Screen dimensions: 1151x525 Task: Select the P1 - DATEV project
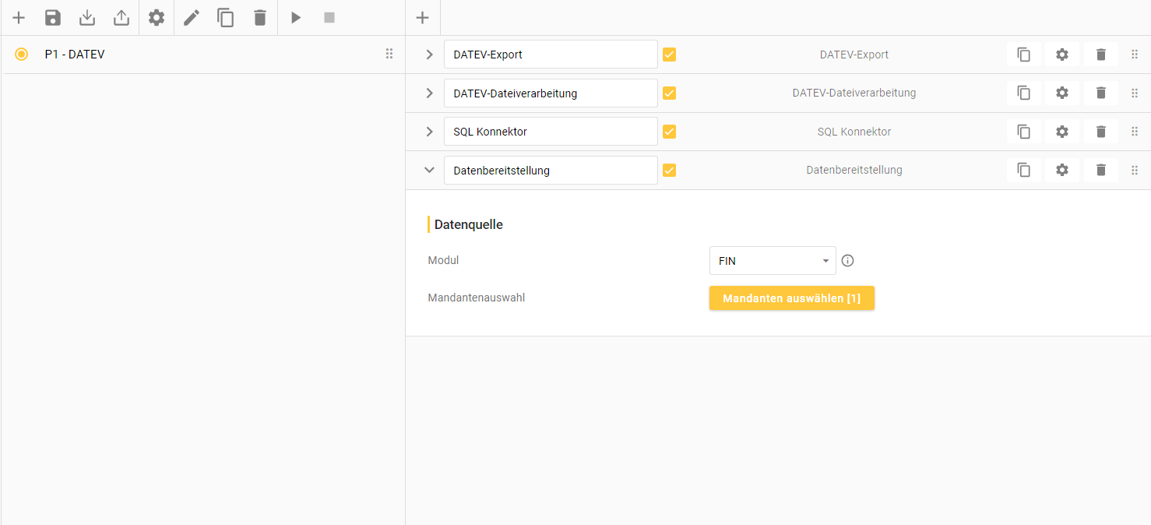[76, 54]
